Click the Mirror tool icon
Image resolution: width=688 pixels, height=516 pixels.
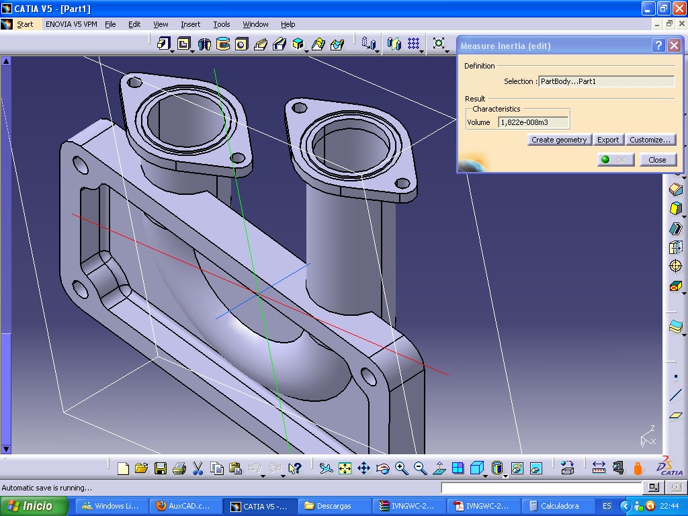[394, 43]
